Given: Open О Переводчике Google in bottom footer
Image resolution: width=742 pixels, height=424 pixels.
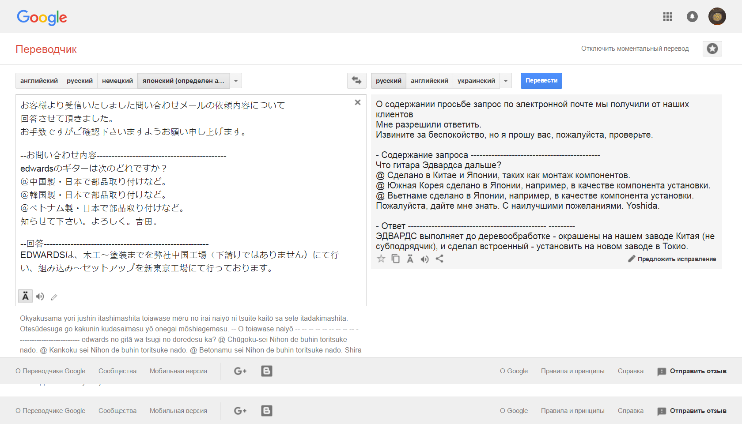Looking at the screenshot, I should tap(50, 411).
